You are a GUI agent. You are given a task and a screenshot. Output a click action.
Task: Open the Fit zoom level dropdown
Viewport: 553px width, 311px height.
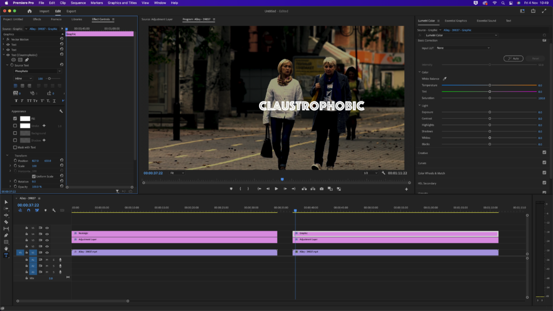coord(177,173)
